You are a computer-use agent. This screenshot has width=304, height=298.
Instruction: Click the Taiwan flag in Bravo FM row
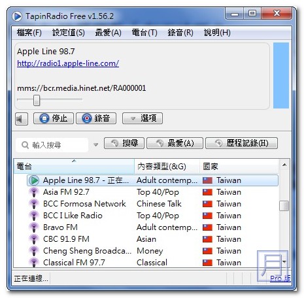click(x=207, y=227)
